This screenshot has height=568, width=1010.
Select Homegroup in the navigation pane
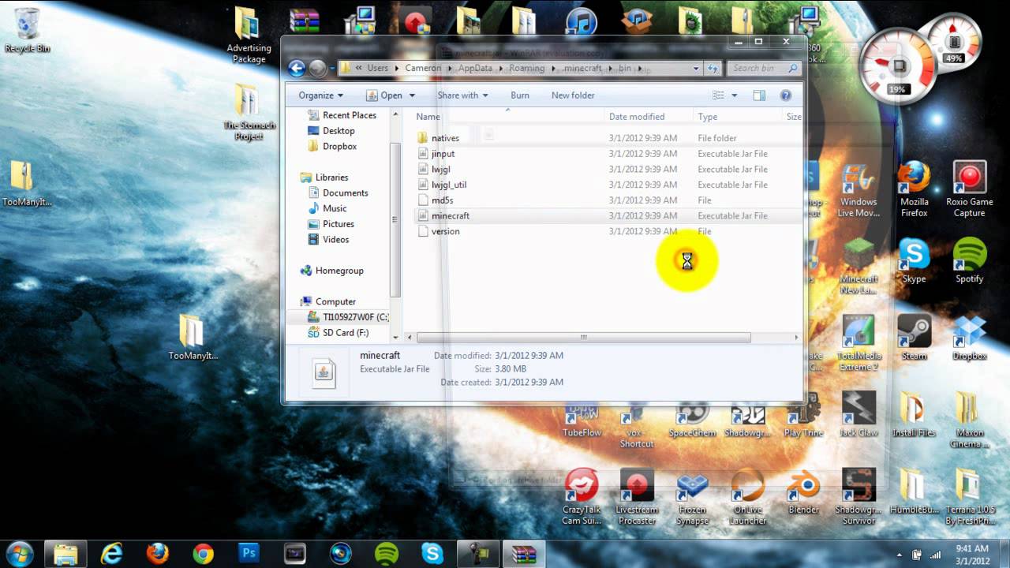click(x=339, y=271)
